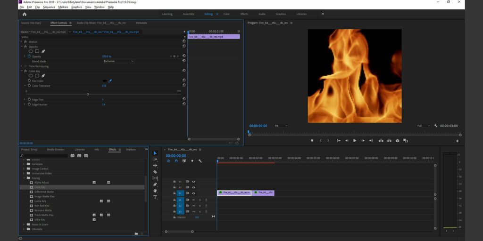This screenshot has height=241, width=483.
Task: Click the Effects panel search field
Action: pyautogui.click(x=44, y=156)
